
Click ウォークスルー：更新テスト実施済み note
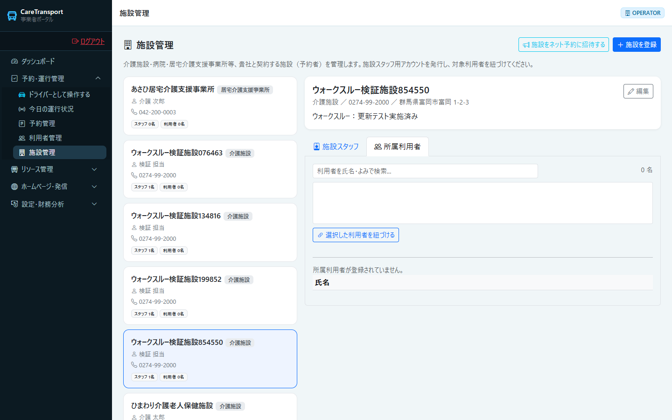click(365, 116)
